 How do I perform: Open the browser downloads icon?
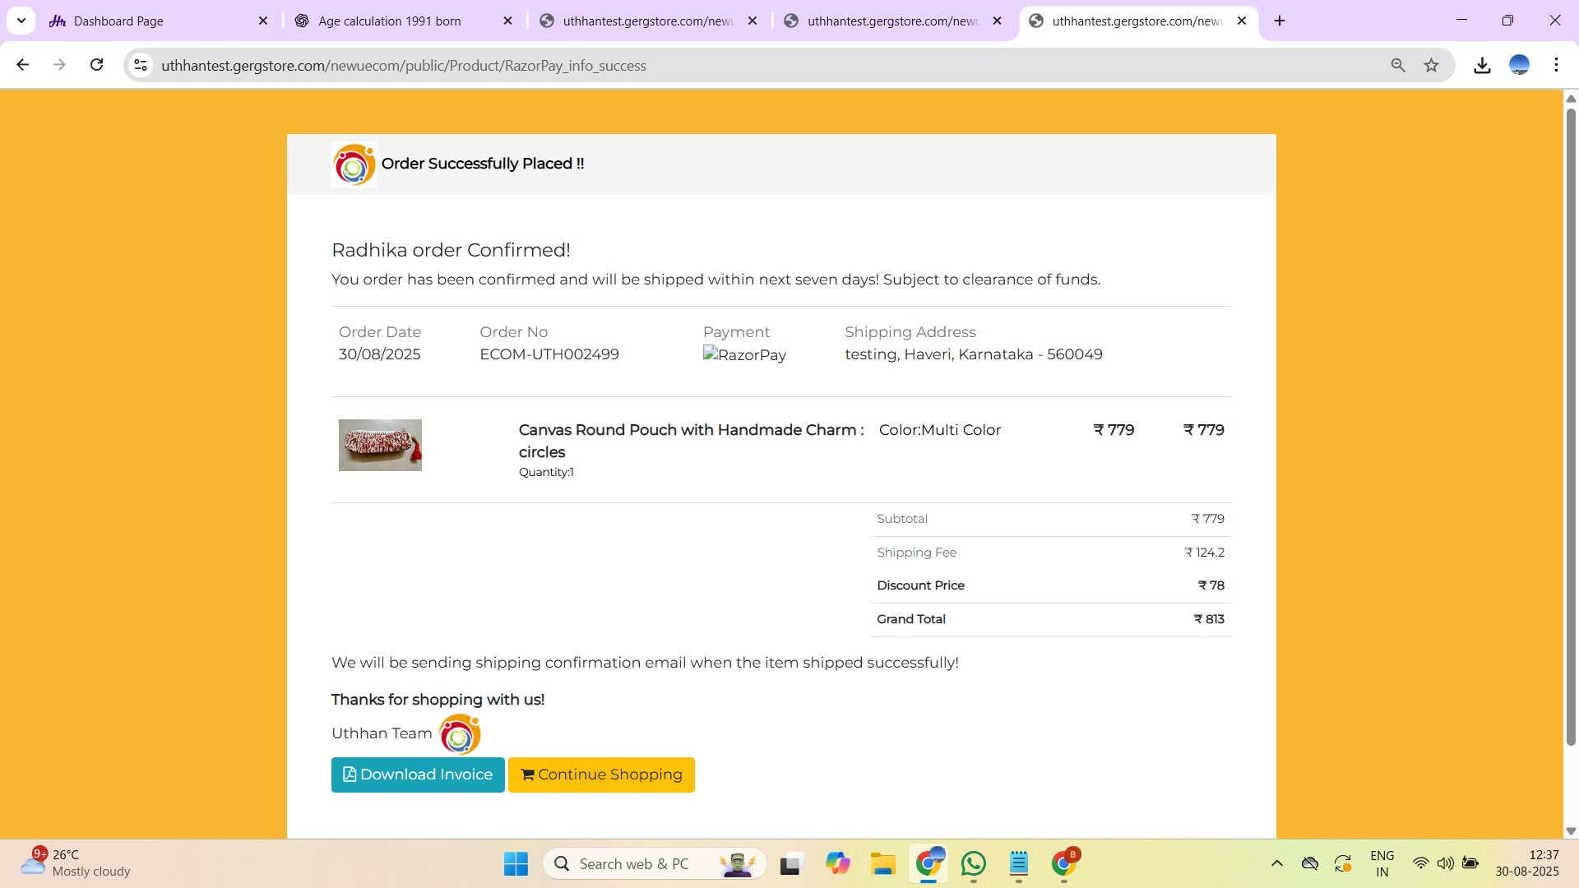pos(1482,65)
